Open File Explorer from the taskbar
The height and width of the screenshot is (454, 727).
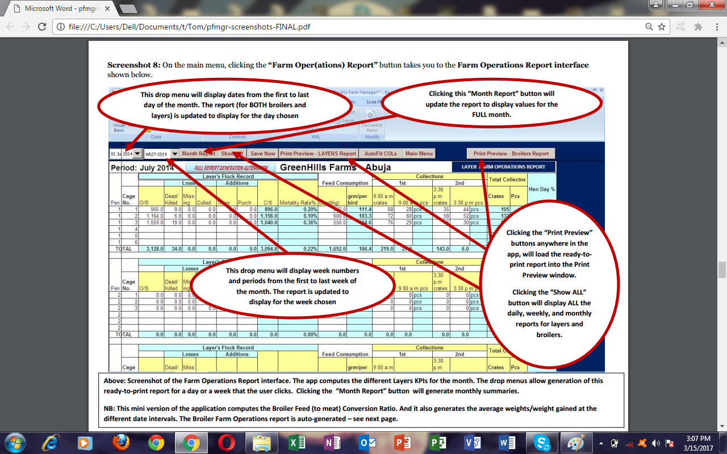261,443
